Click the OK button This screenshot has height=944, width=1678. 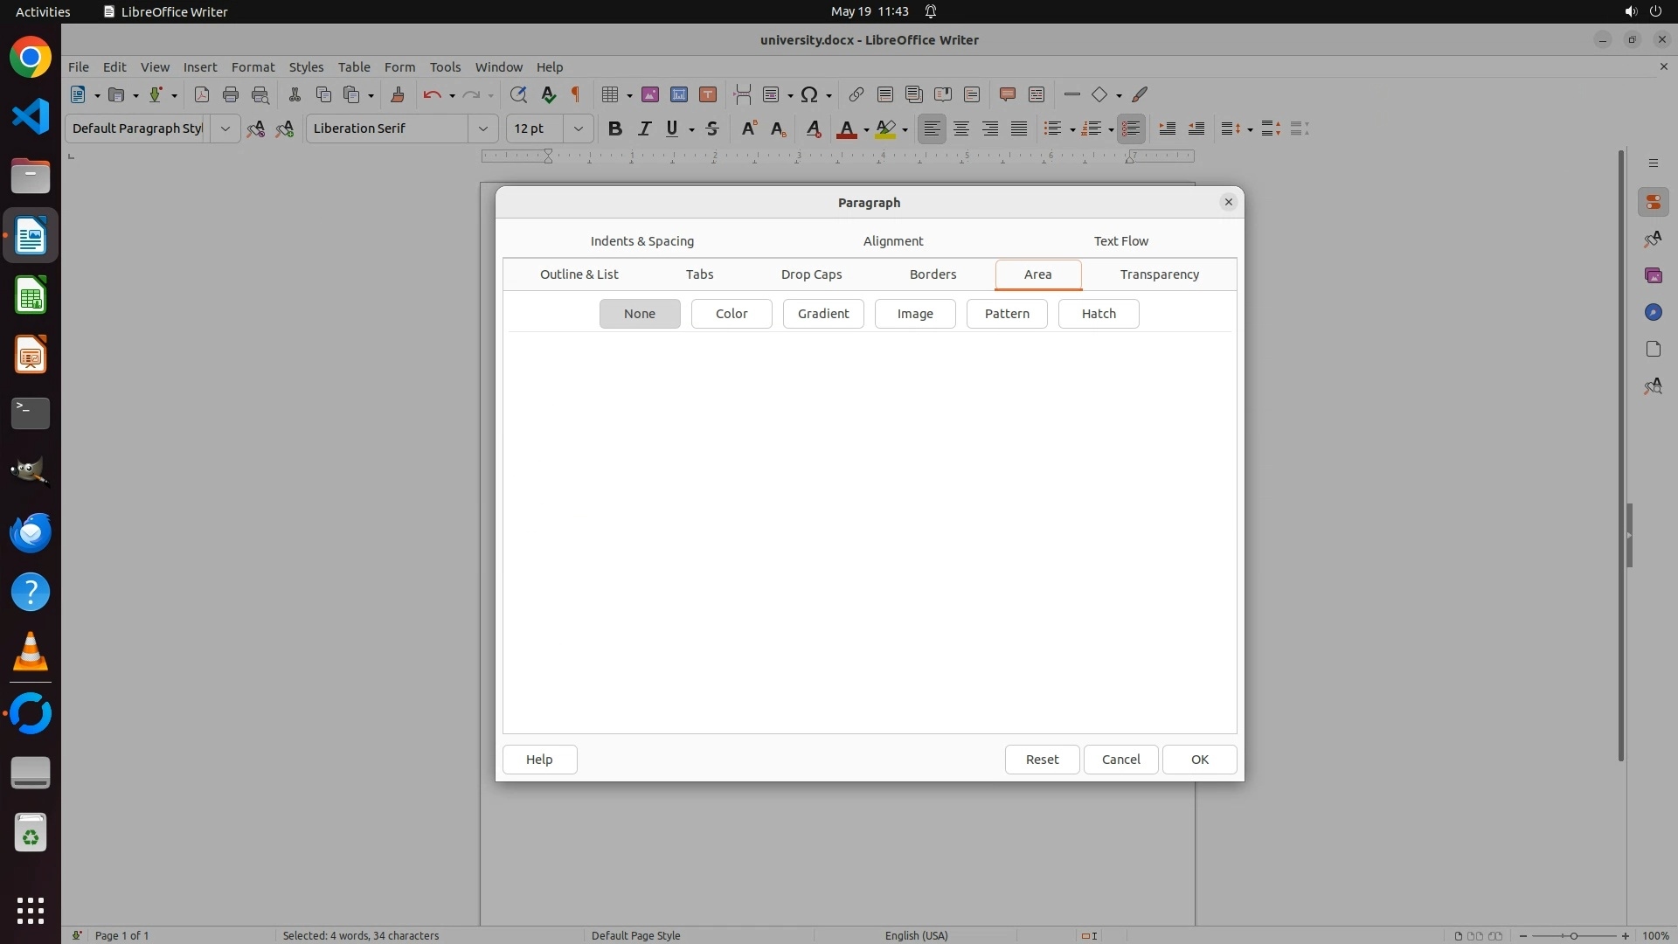[x=1199, y=760]
